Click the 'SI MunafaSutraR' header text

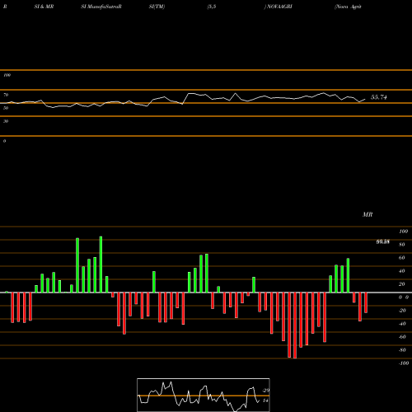101,7
